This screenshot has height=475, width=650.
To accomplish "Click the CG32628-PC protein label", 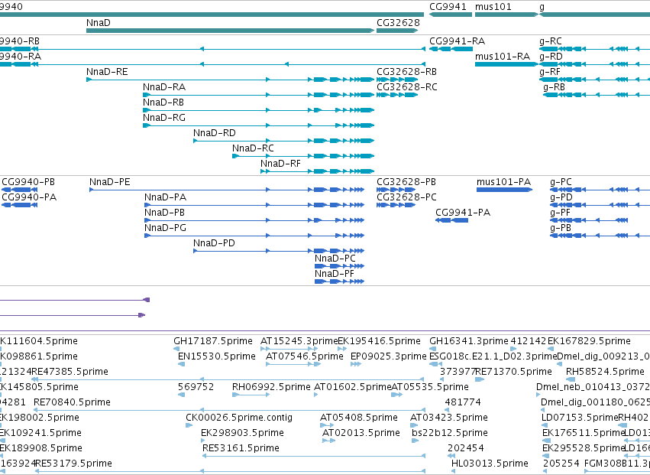I will [406, 197].
